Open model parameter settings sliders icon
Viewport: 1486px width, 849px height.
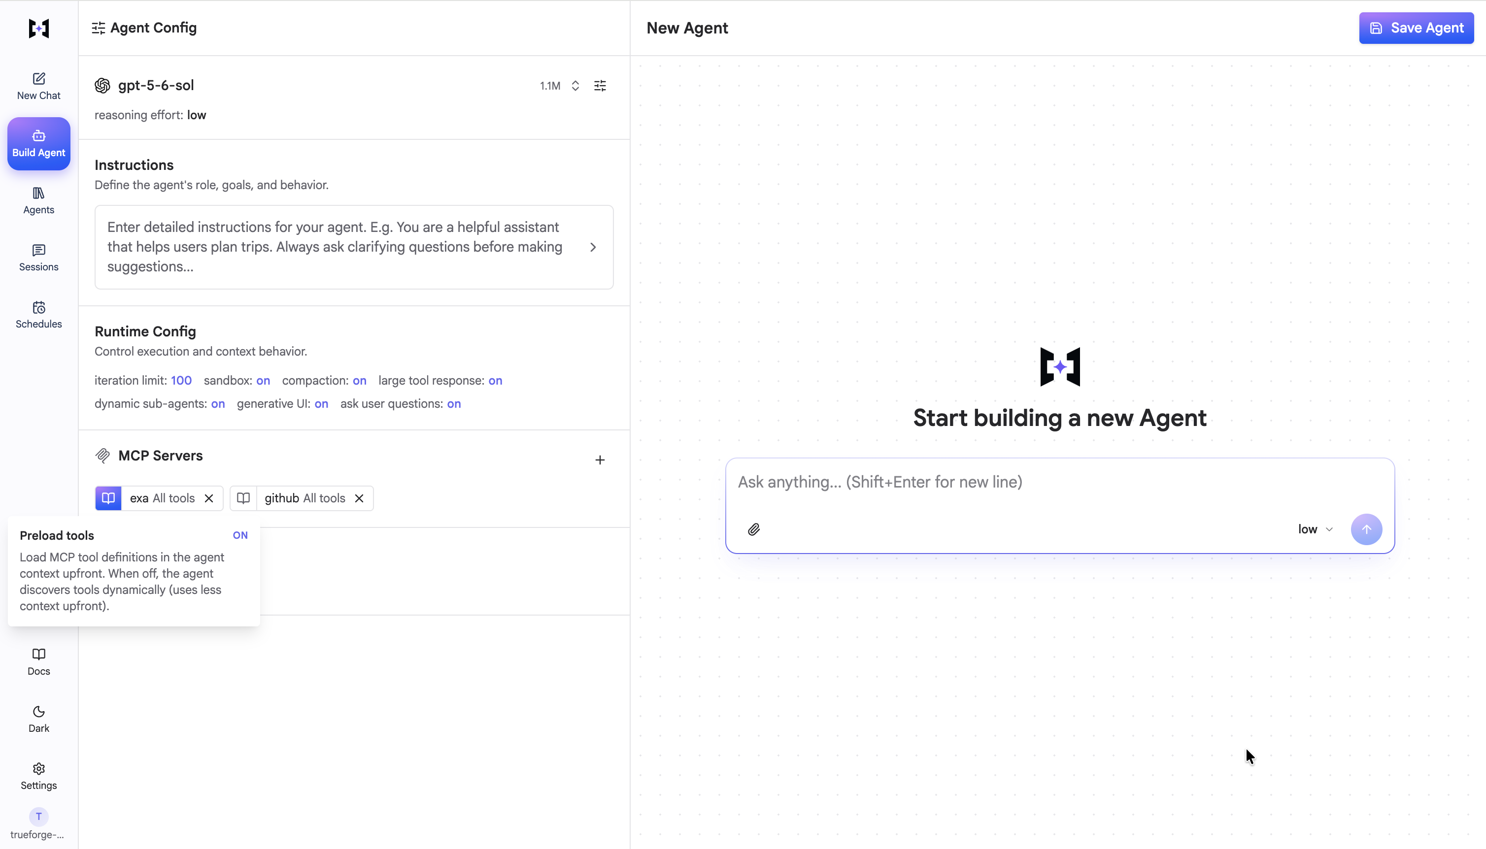(x=600, y=86)
